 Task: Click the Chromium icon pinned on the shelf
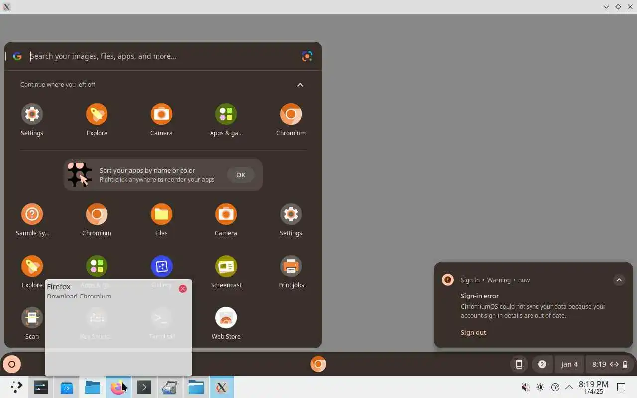pos(318,364)
